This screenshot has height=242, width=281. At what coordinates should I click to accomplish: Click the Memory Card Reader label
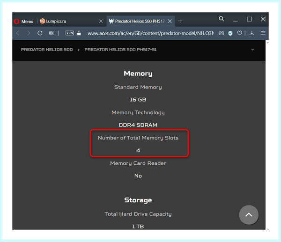(x=138, y=163)
